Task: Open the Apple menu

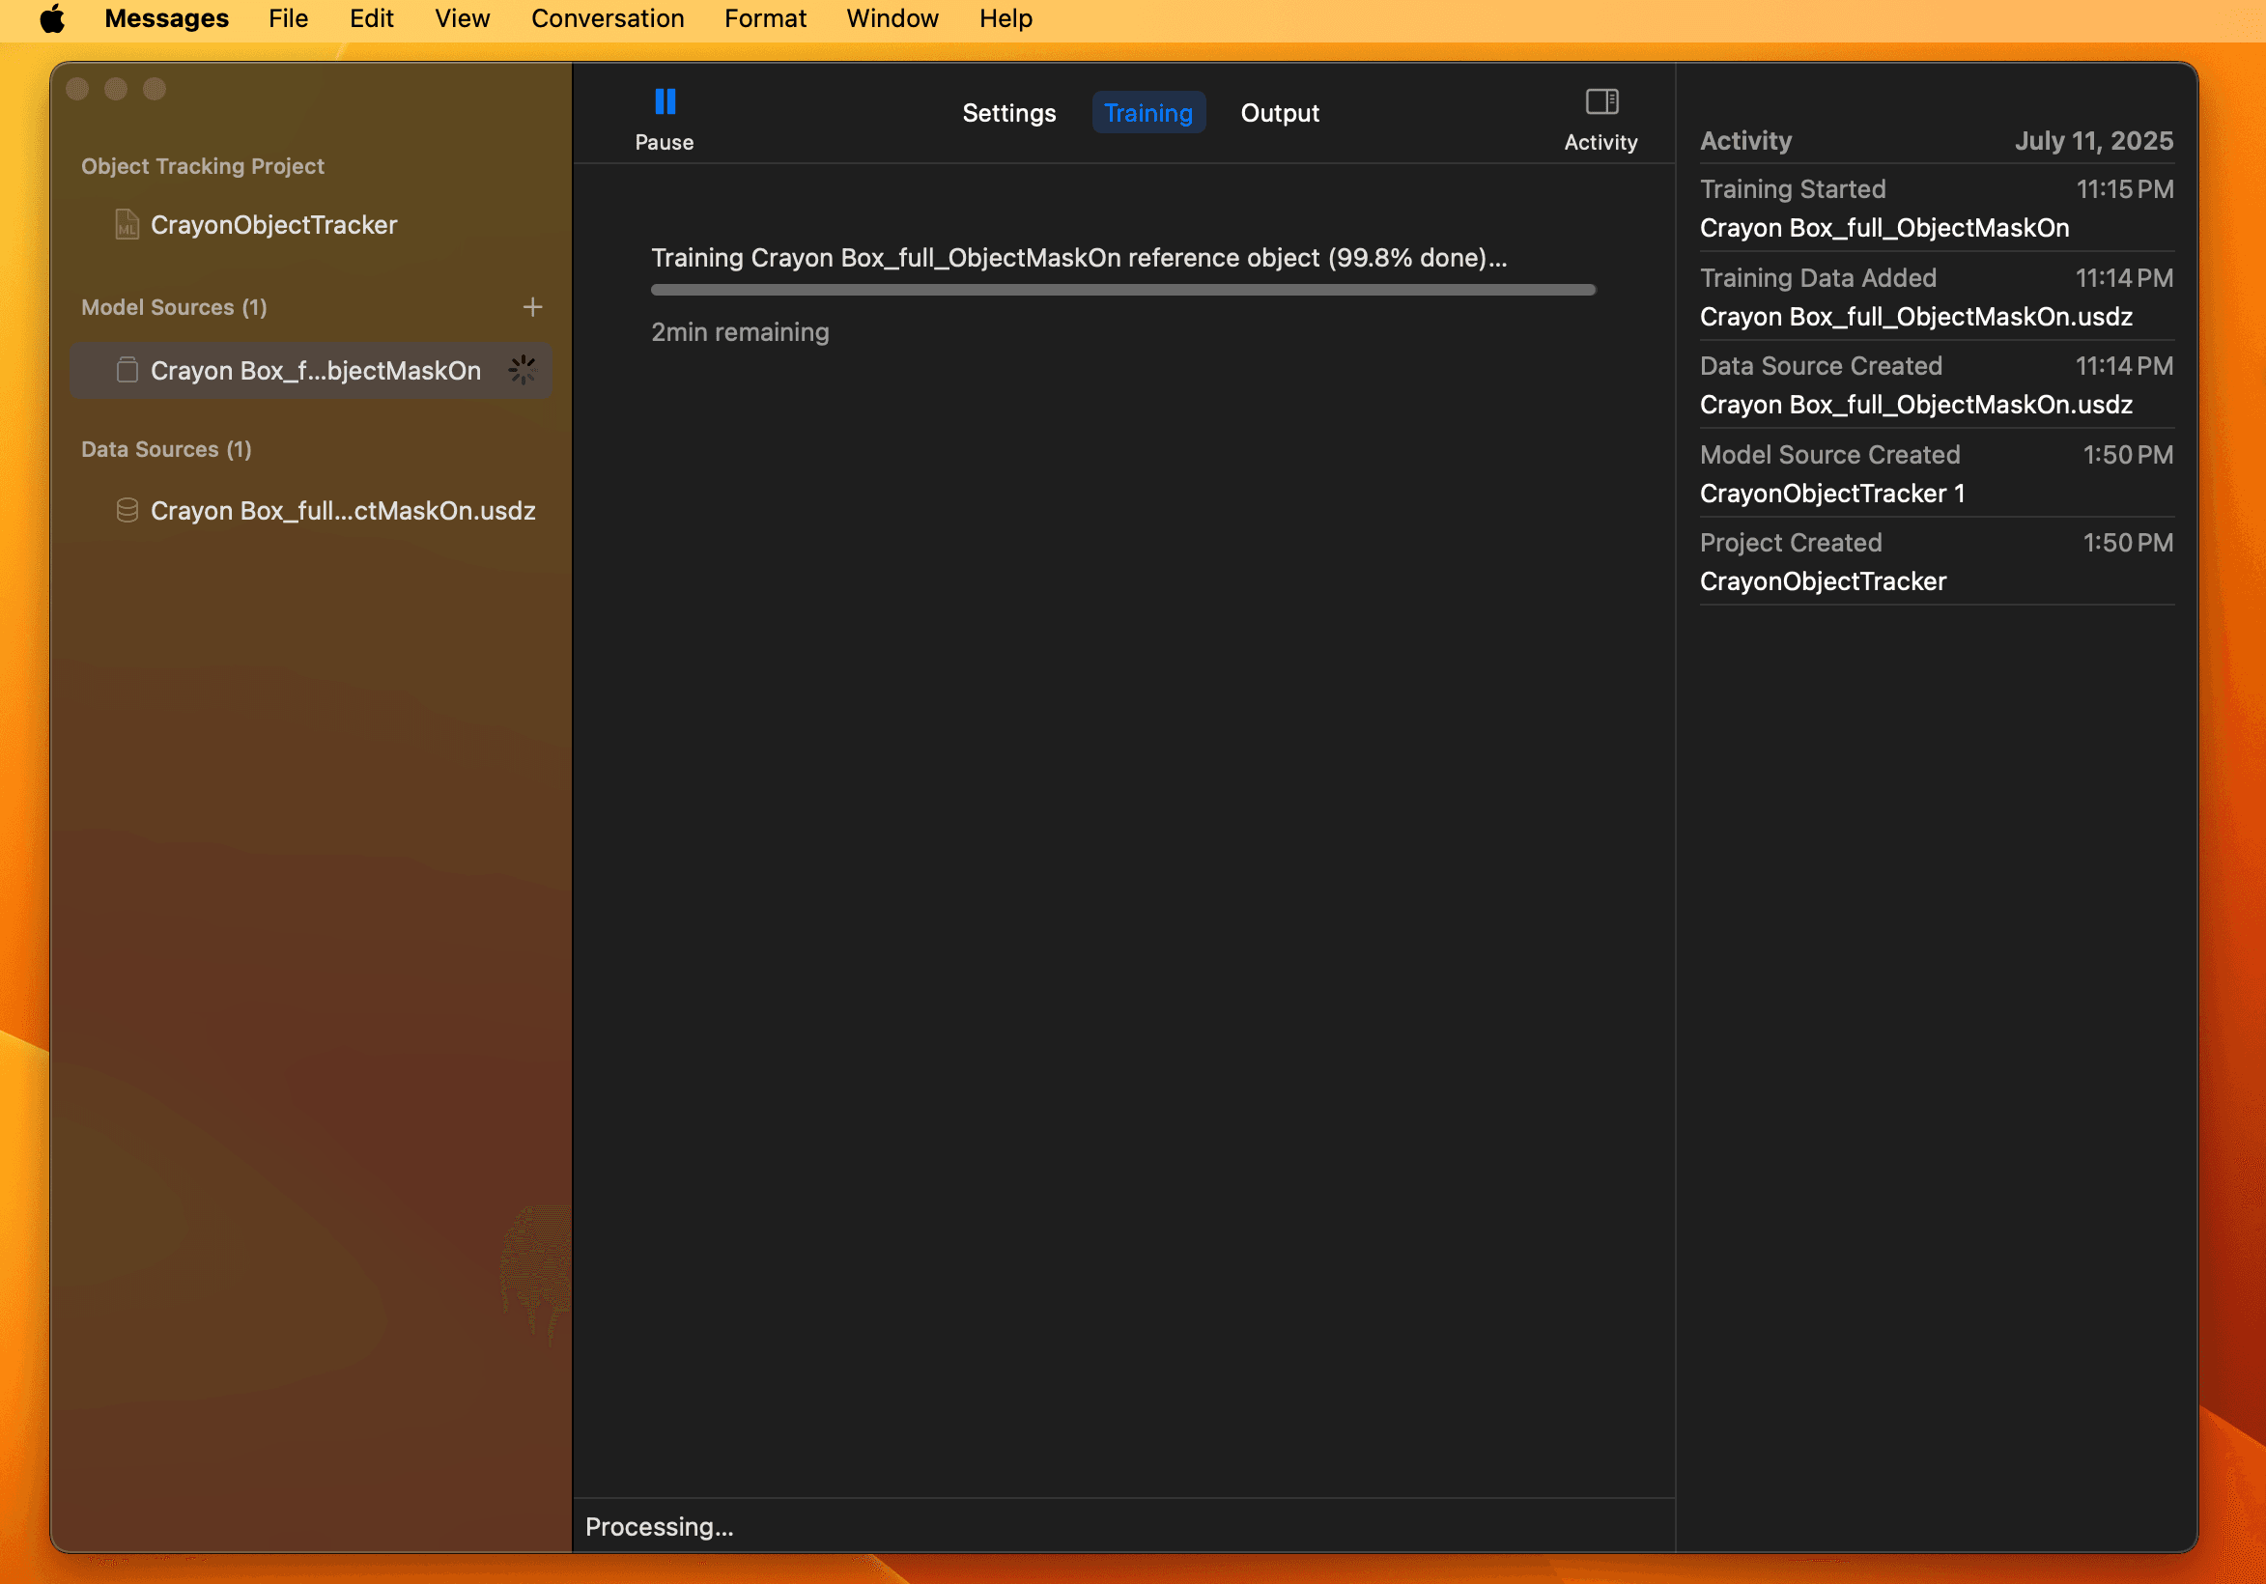Action: coord(52,18)
